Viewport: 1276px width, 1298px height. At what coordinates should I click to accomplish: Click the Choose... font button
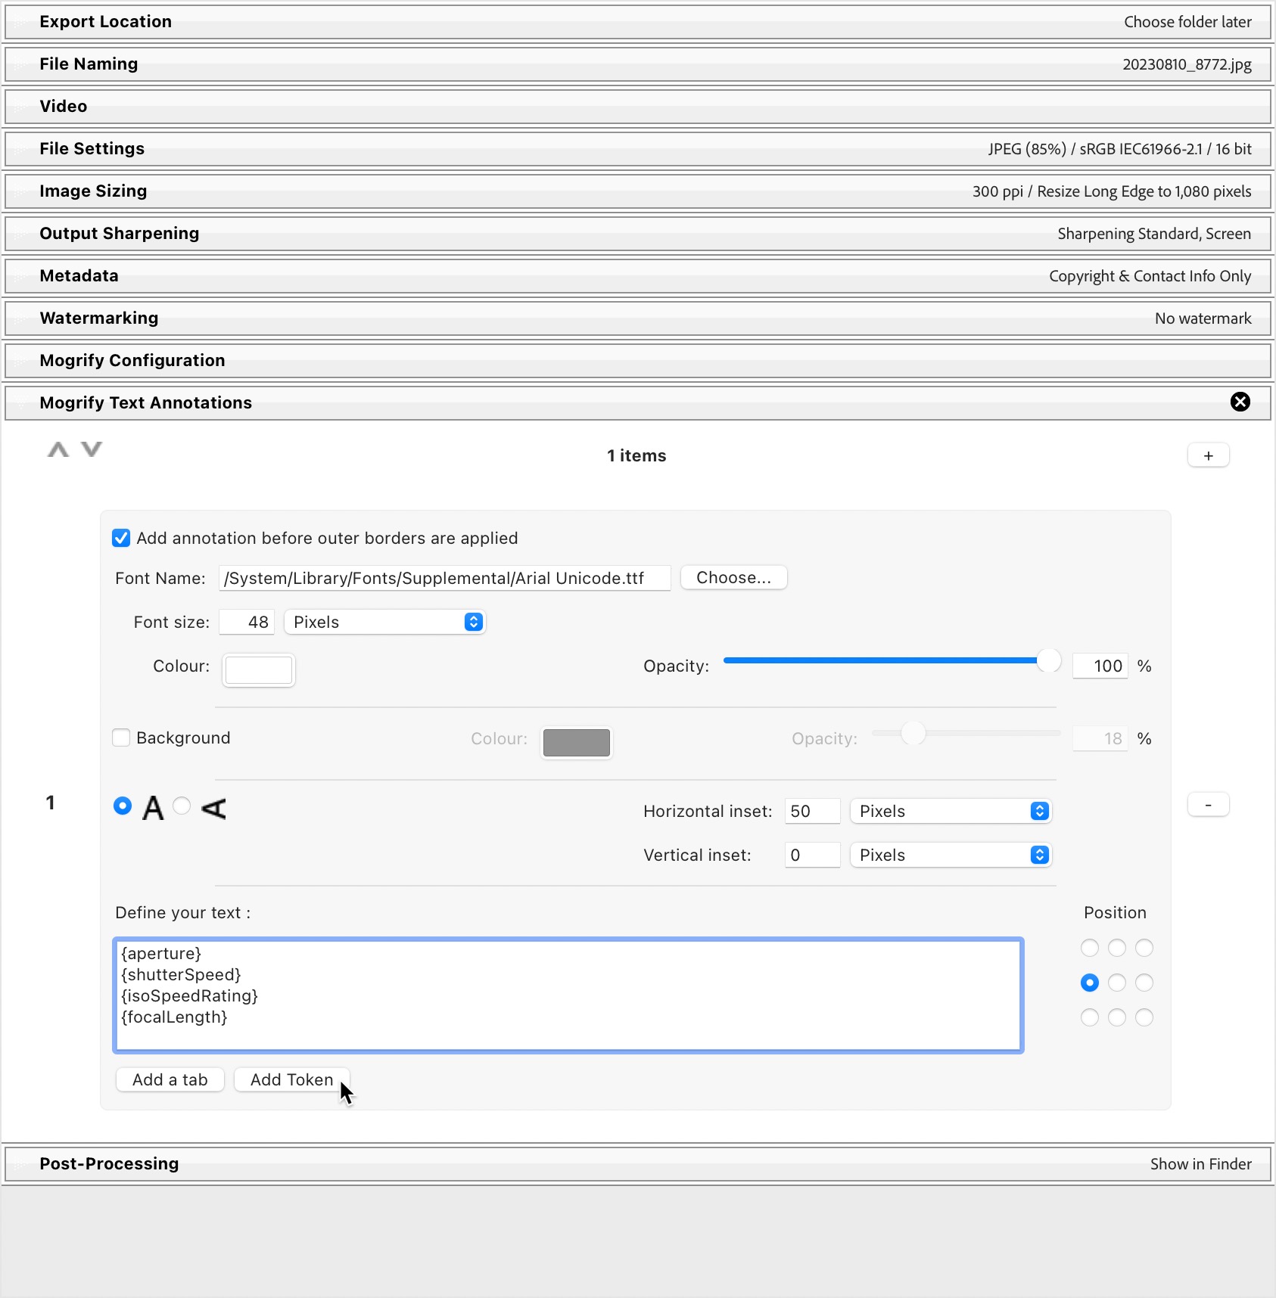pos(733,578)
